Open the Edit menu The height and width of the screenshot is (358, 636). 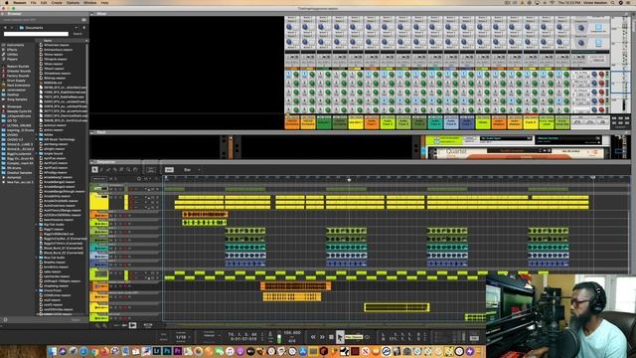(44, 2)
